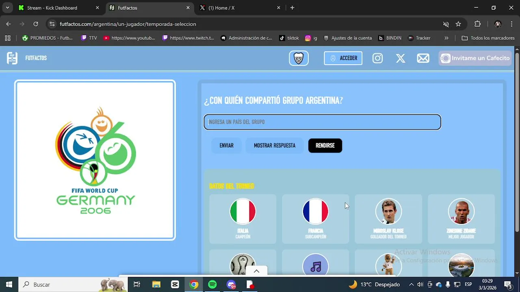Open the email envelope icon
Screen dimensions: 520x292
click(423, 58)
